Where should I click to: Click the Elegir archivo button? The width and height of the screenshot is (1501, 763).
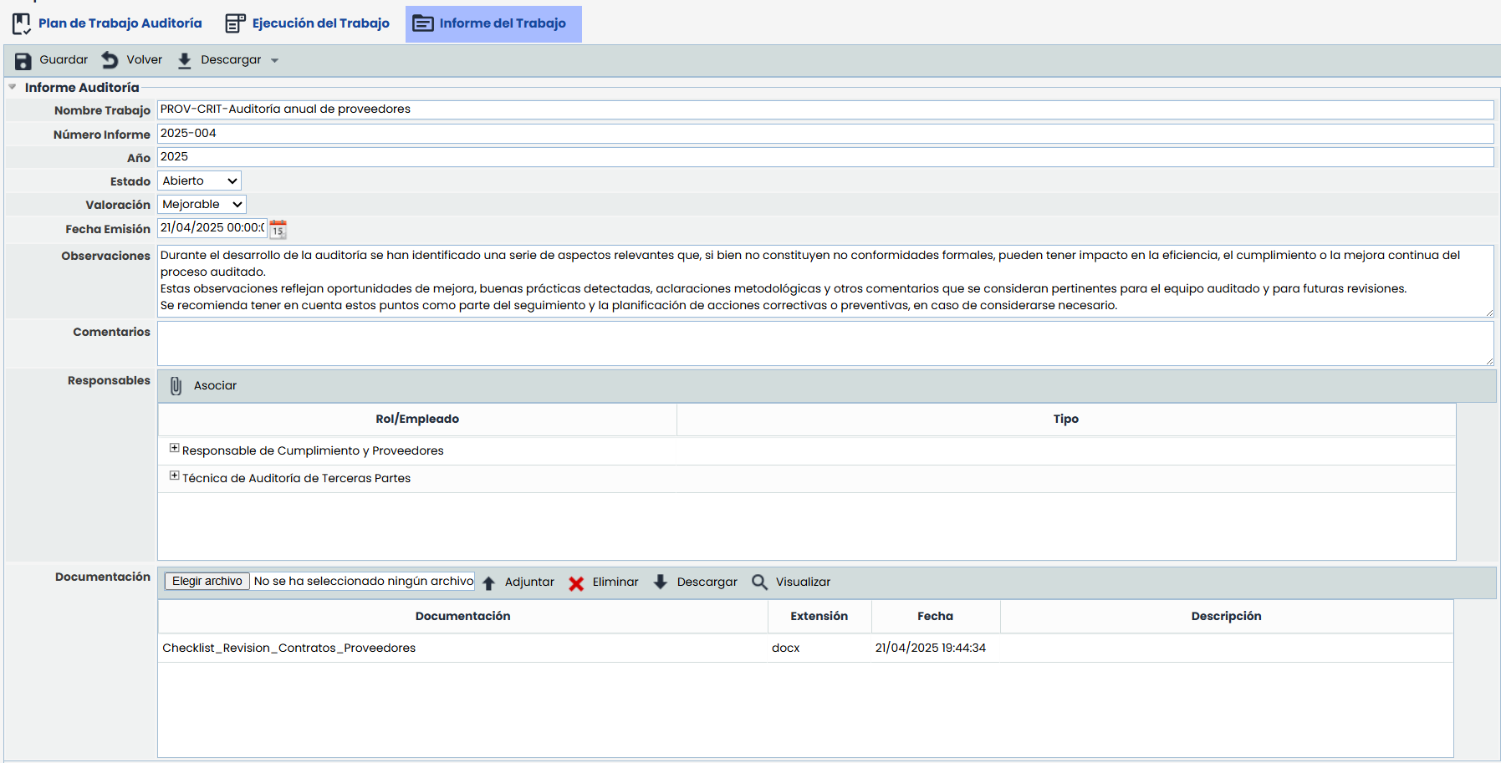pyautogui.click(x=207, y=582)
